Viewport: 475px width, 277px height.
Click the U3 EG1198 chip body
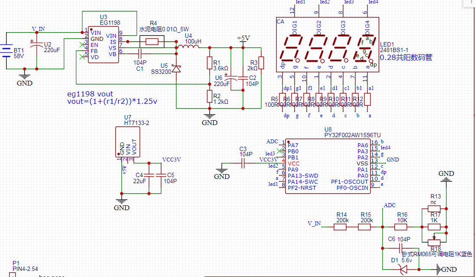(104, 45)
